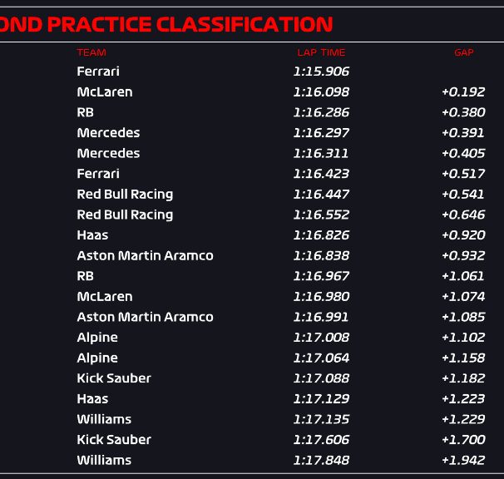Click the GAP column header
504x479 pixels.
[463, 52]
